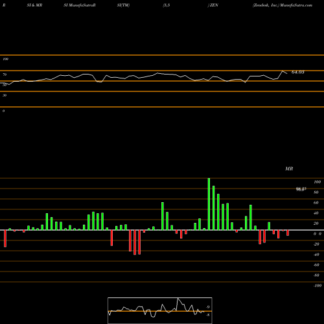The width and height of the screenshot is (324, 324).
Task: Click the 100 label on the RSI panel
Action: pyautogui.click(x=5, y=59)
